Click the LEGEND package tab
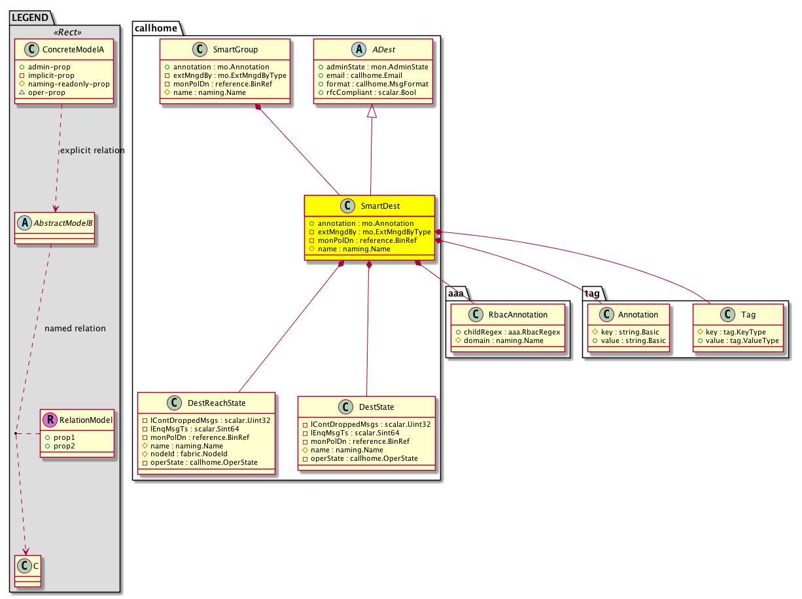The image size is (802, 599). tap(29, 18)
